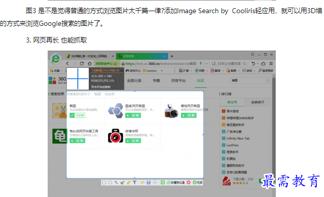Open the browser hamburger menu
Viewport: 324px width, 197px height.
click(x=271, y=63)
